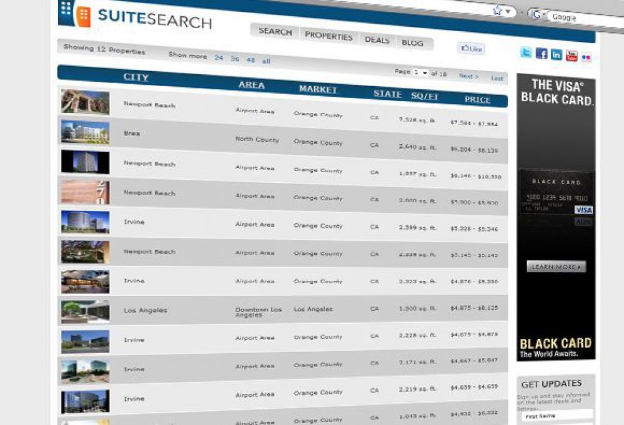Click the First Name input field

[x=557, y=416]
